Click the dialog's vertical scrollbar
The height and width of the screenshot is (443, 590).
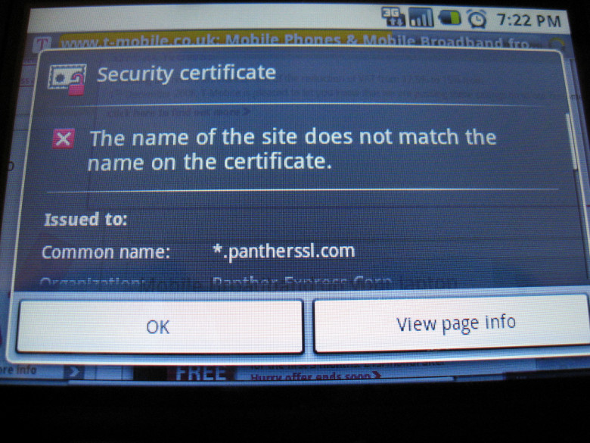(574, 142)
